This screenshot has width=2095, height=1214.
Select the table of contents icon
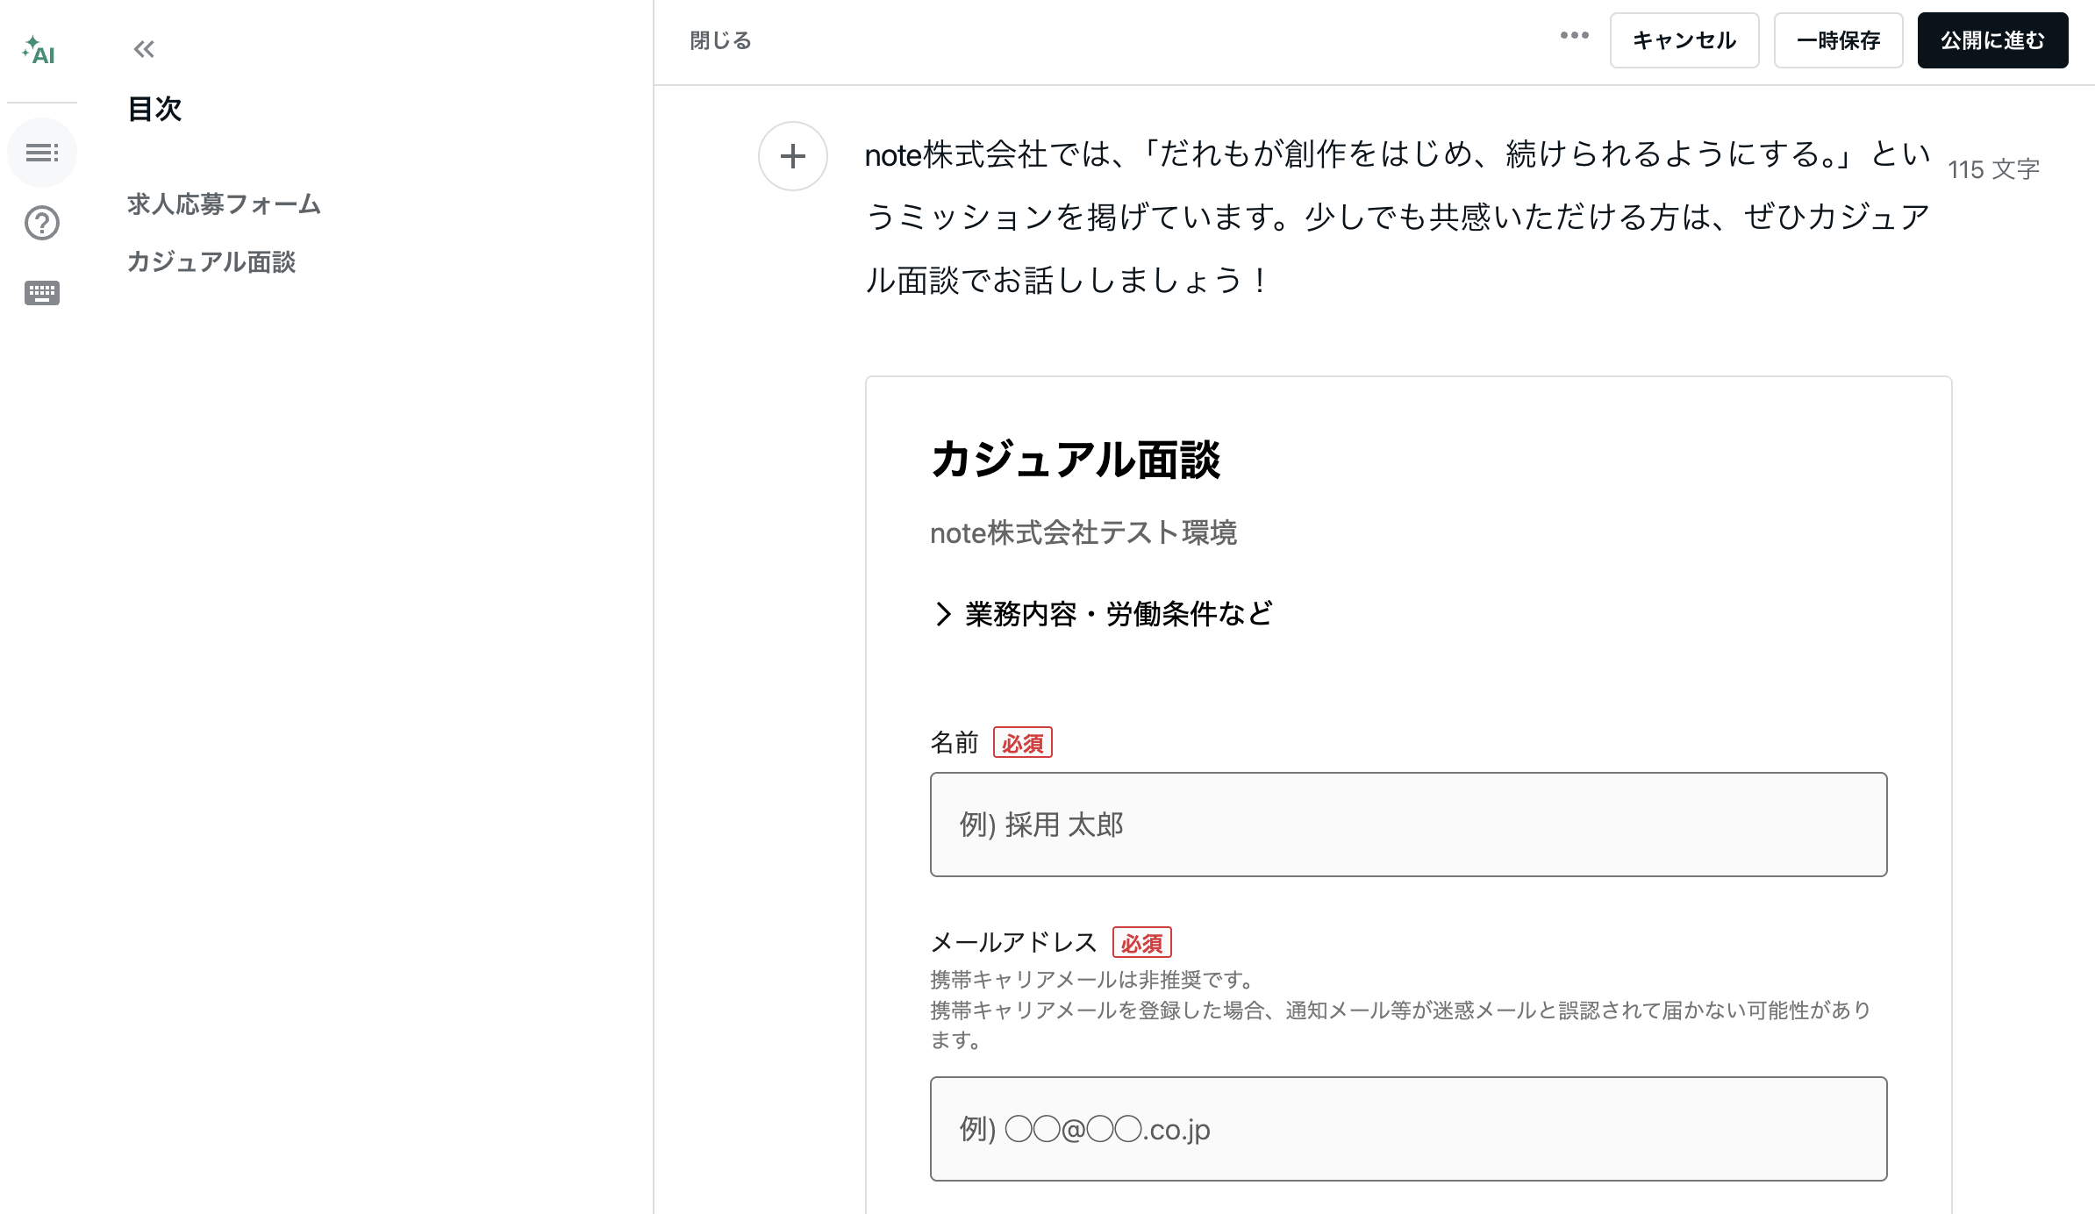[42, 153]
